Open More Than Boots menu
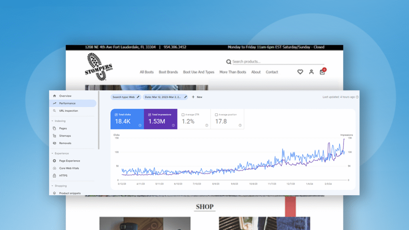The image size is (409, 230). (x=233, y=72)
